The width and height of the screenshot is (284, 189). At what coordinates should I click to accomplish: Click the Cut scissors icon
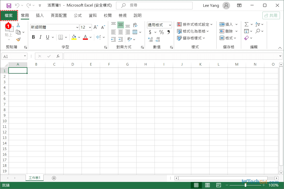[18, 25]
